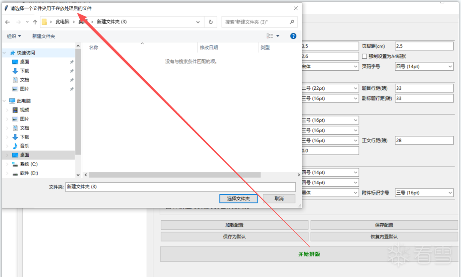Enable 强制设置为A4纸张 checkbox

pyautogui.click(x=364, y=56)
